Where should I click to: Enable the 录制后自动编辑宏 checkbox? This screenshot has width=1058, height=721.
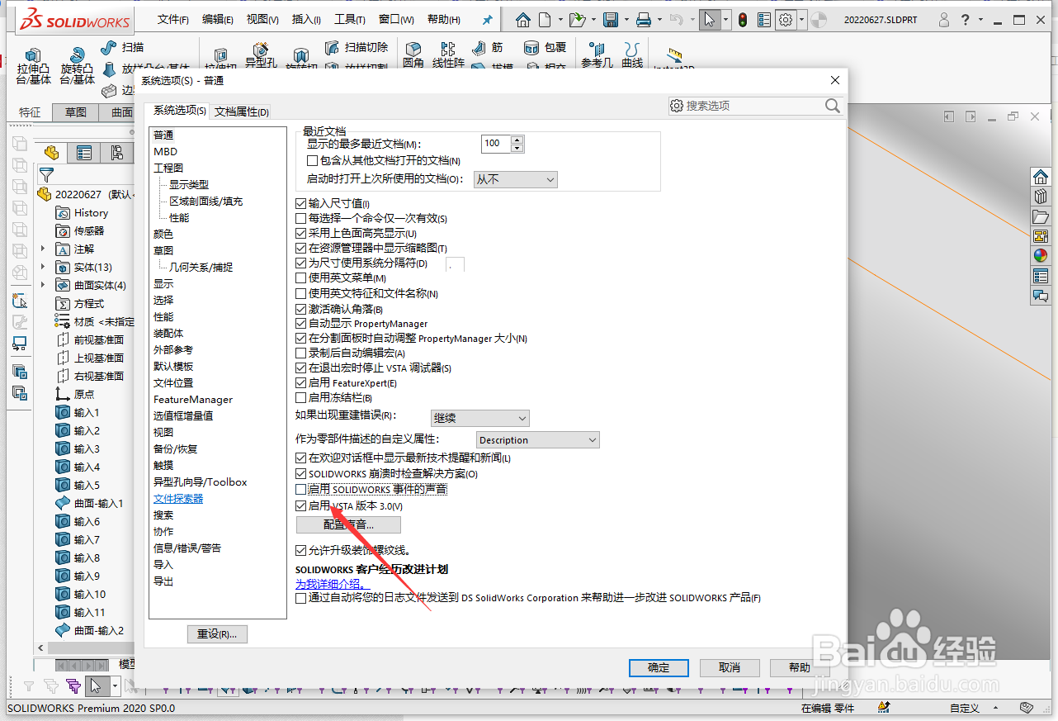click(x=301, y=353)
